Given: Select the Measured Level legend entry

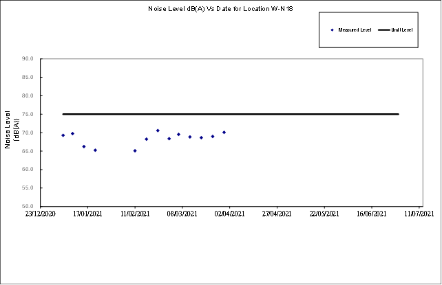Looking at the screenshot, I should click(x=355, y=30).
